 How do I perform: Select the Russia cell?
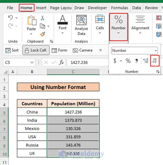(x=32, y=145)
